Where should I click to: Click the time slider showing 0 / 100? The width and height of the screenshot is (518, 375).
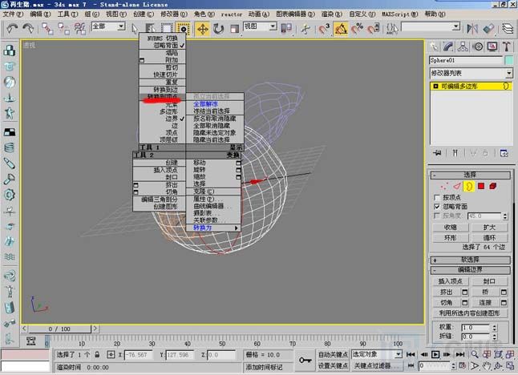pyautogui.click(x=59, y=329)
